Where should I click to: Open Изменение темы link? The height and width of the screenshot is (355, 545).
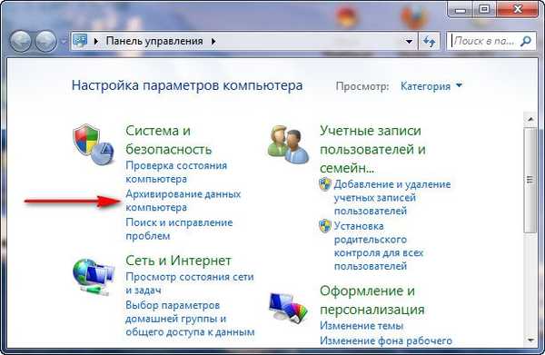[362, 326]
